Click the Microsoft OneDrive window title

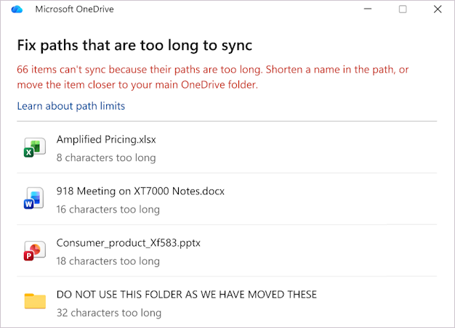[x=75, y=9]
